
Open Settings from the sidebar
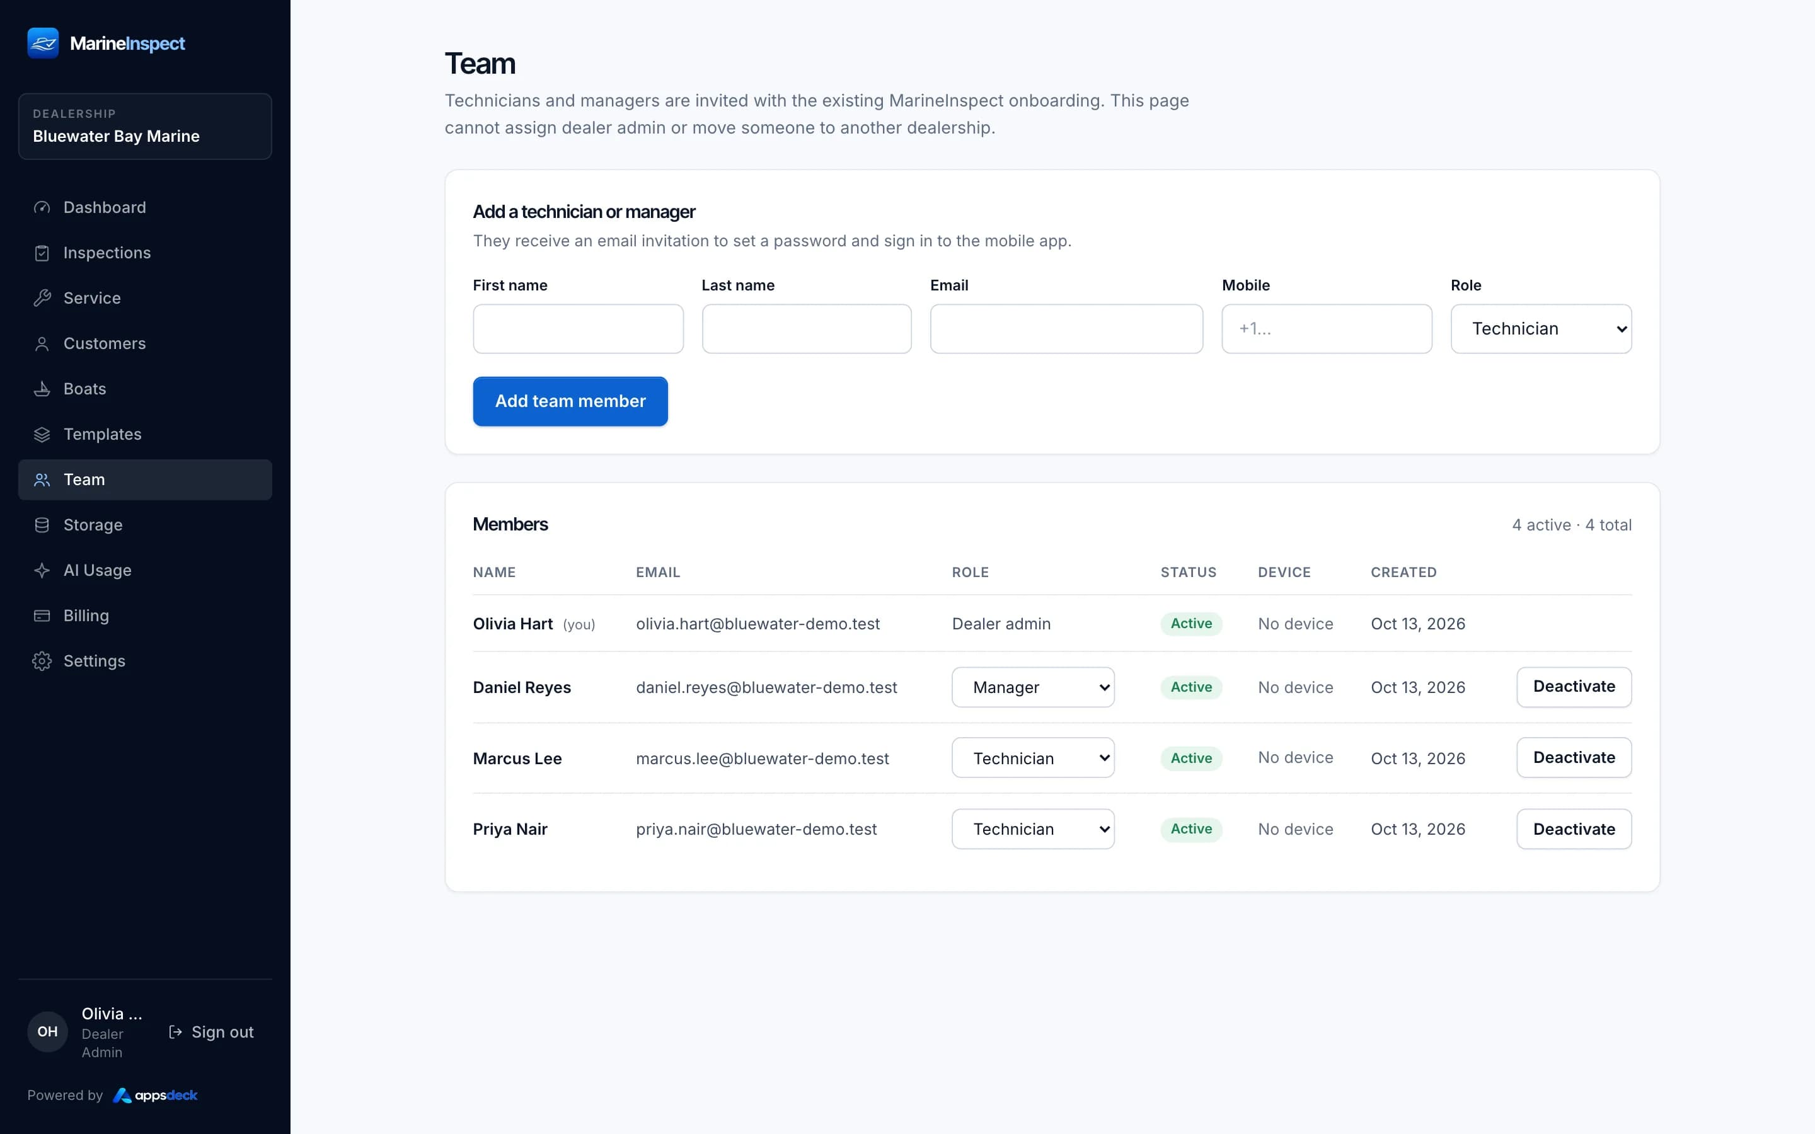(x=145, y=661)
